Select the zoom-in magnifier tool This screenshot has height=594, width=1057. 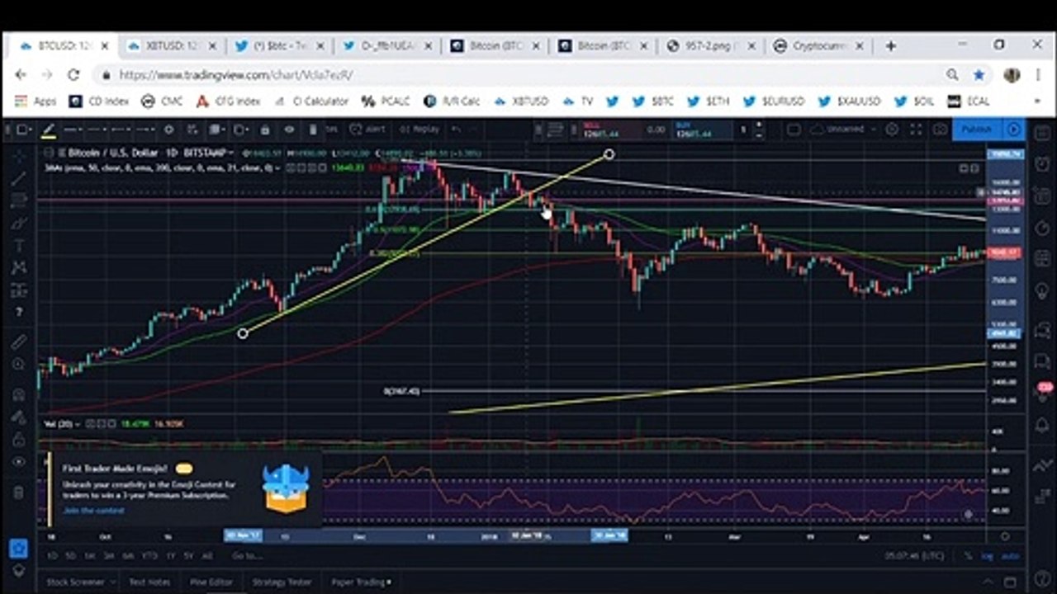click(x=18, y=364)
